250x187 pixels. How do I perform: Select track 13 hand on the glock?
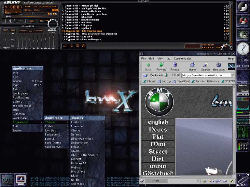(146, 39)
